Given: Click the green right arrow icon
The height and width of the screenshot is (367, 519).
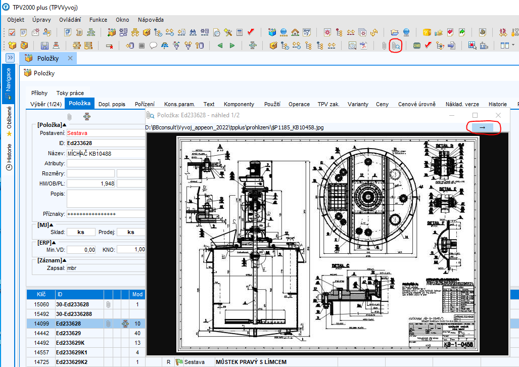Looking at the screenshot, I should point(232,45).
